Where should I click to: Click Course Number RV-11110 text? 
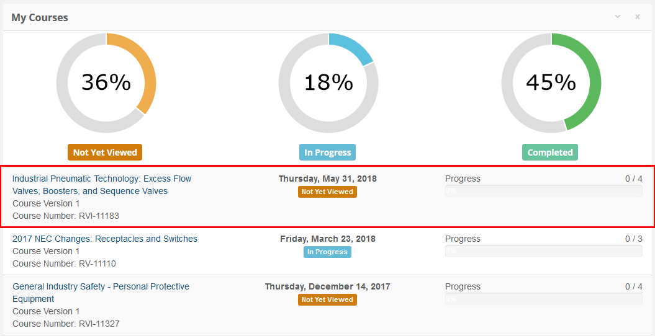64,263
